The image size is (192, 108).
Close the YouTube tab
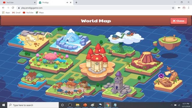coord(35,2)
